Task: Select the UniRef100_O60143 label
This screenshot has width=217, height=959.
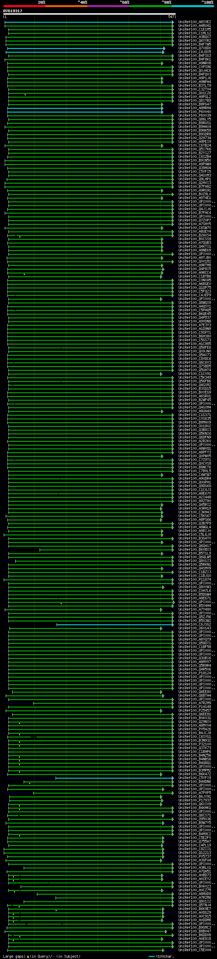Action: [195, 628]
